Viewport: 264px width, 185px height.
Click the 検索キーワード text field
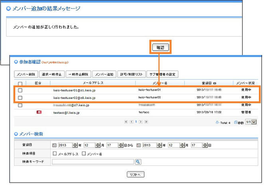[93, 162]
